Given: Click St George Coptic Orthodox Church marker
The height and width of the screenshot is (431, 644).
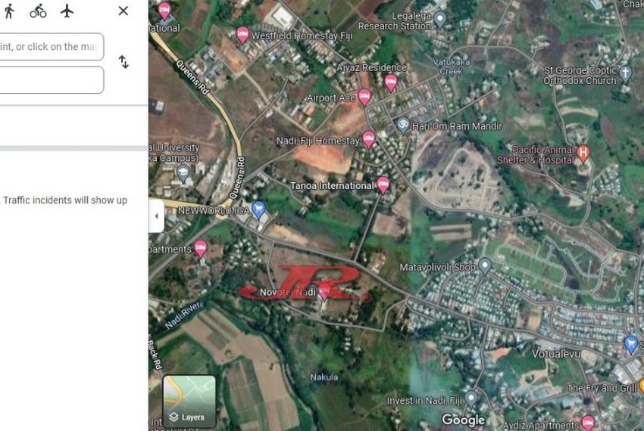Looking at the screenshot, I should click(x=625, y=74).
